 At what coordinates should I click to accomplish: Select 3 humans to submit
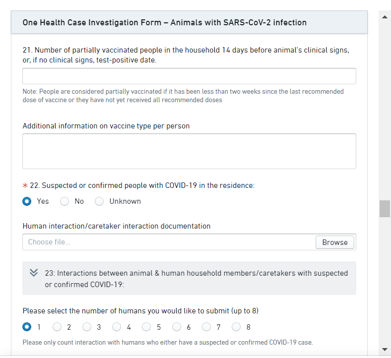tap(87, 327)
